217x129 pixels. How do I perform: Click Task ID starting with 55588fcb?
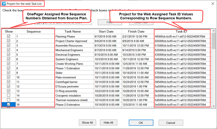180,64
